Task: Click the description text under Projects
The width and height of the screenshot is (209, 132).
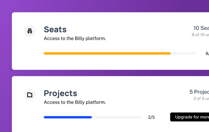Action: tap(75, 102)
